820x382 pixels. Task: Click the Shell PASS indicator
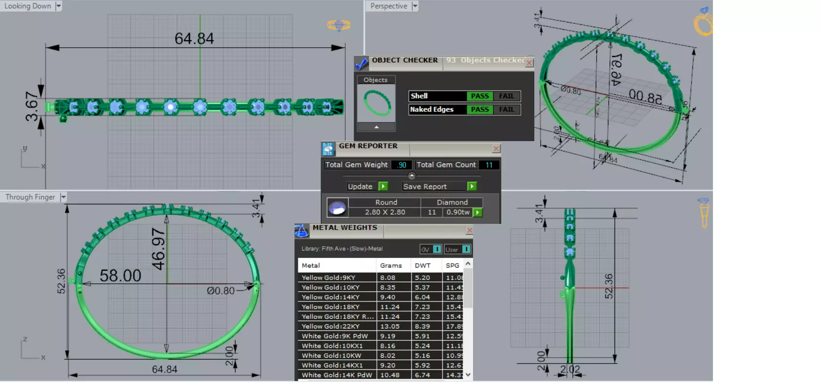(480, 96)
